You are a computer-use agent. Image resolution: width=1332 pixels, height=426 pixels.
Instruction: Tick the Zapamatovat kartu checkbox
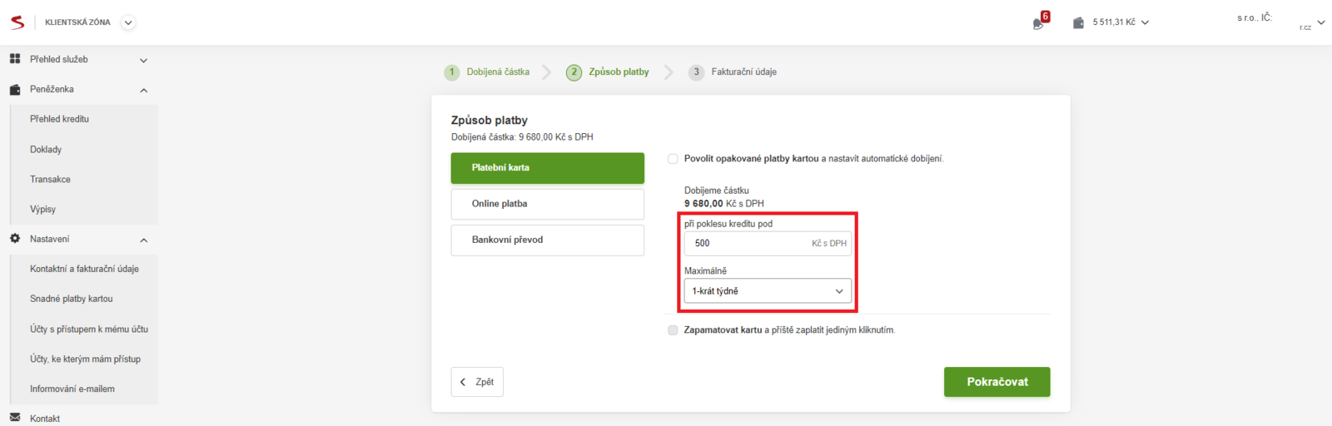pos(673,330)
